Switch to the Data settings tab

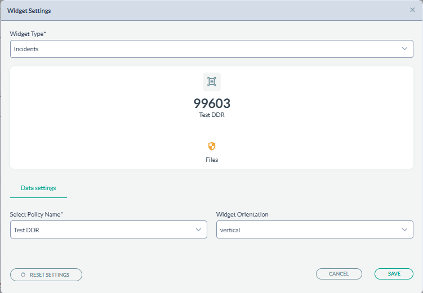38,188
